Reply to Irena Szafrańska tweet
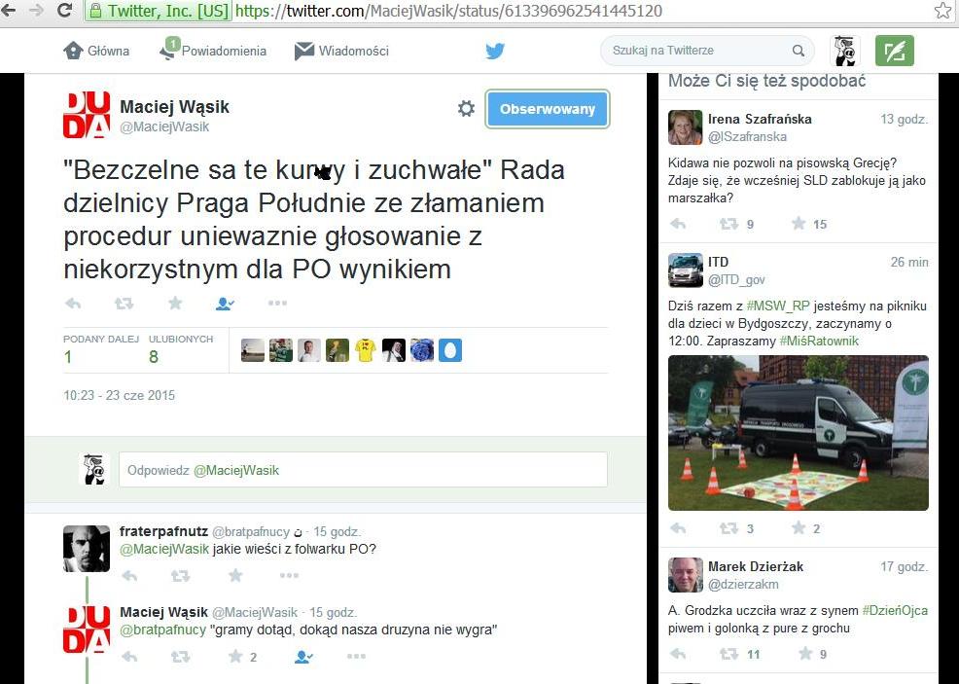959x684 pixels. point(678,224)
